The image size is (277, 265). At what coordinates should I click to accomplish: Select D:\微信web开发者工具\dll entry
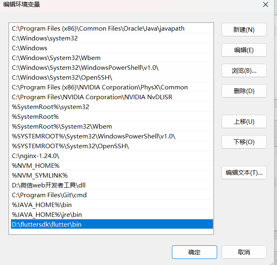pyautogui.click(x=112, y=185)
